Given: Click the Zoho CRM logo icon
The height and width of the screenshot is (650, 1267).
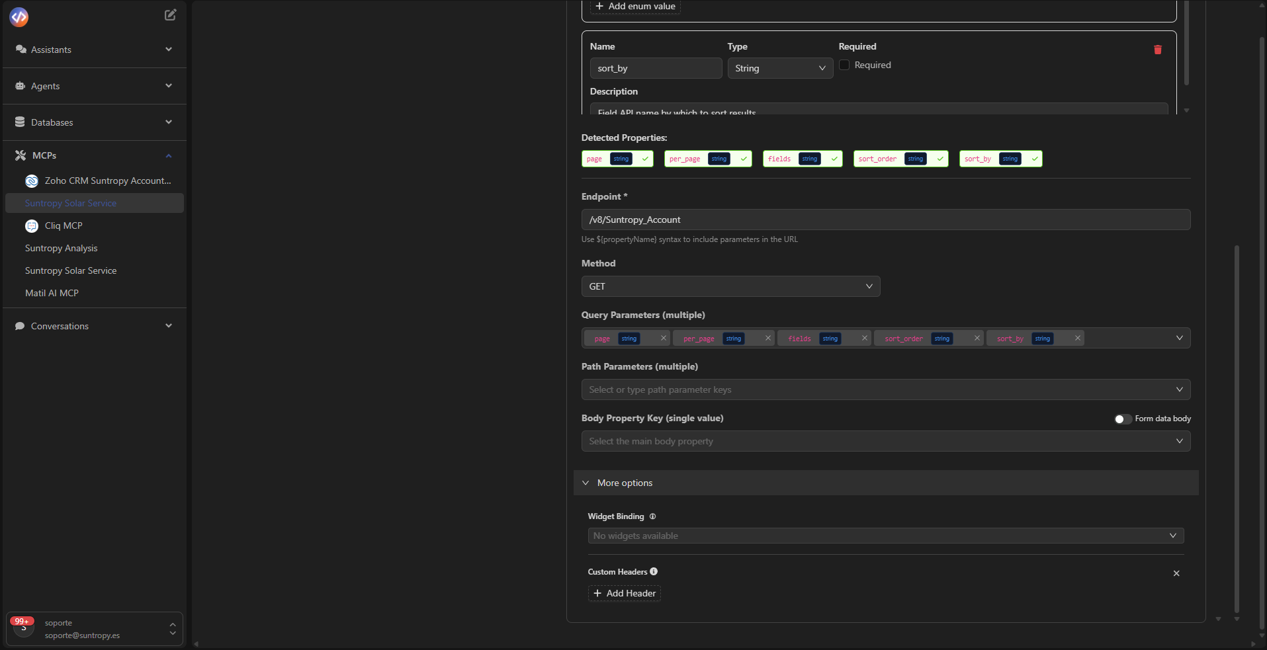Looking at the screenshot, I should (32, 181).
